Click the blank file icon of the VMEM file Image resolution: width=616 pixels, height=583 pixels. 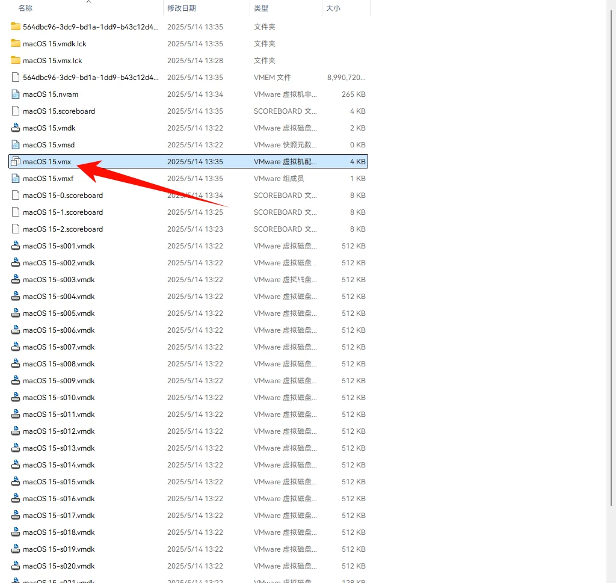coord(15,78)
